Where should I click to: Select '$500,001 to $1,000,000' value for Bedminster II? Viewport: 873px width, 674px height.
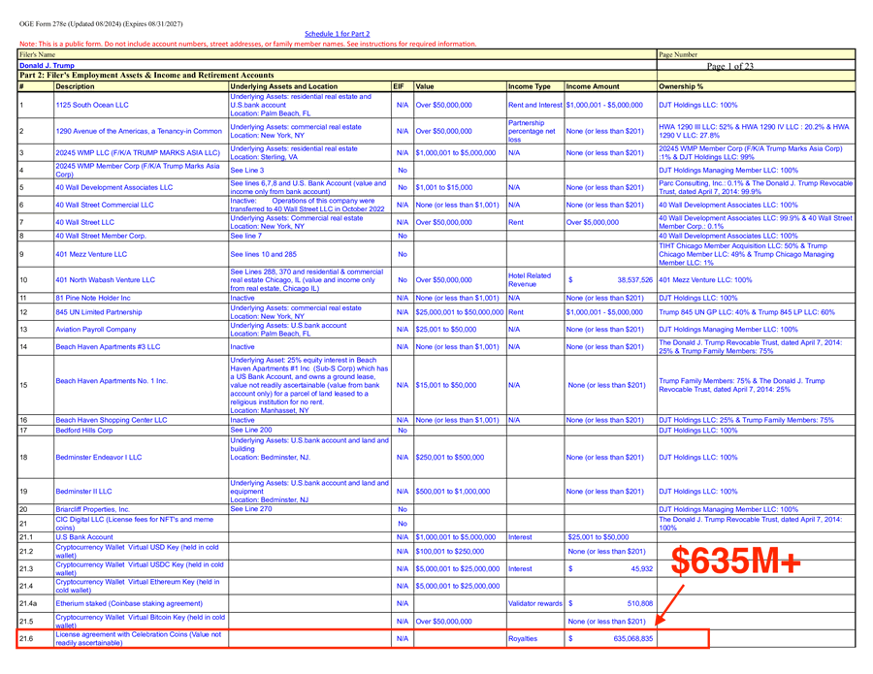click(453, 492)
